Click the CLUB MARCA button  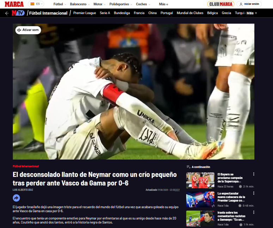(x=221, y=4)
